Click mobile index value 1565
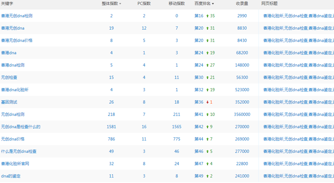Image resolution: width=334 pixels, height=183 pixels. point(176,127)
